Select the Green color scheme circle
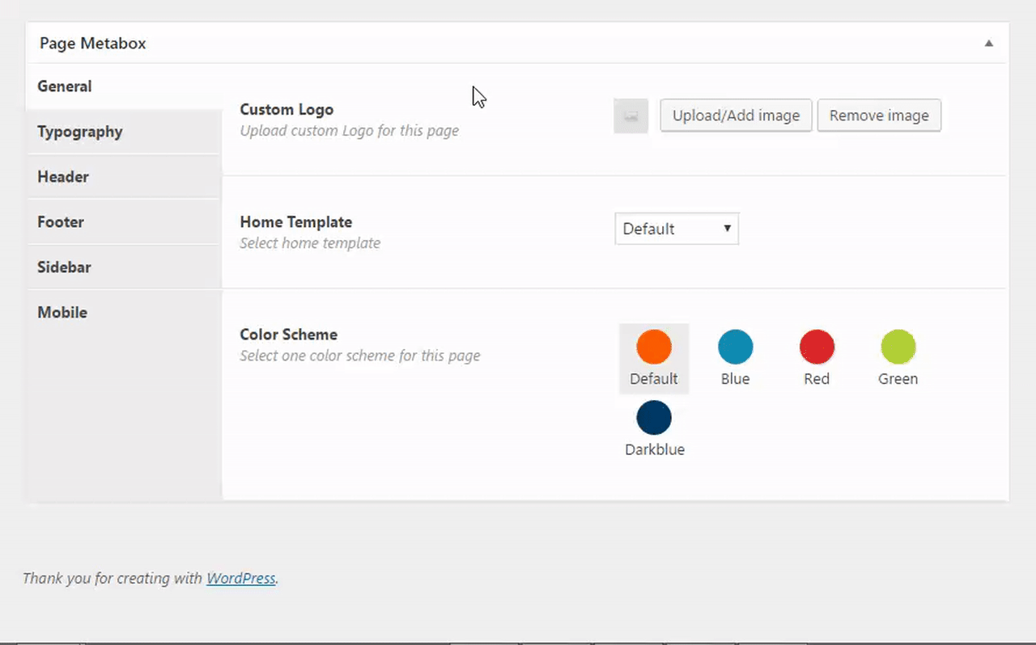This screenshot has height=645, width=1036. (898, 347)
